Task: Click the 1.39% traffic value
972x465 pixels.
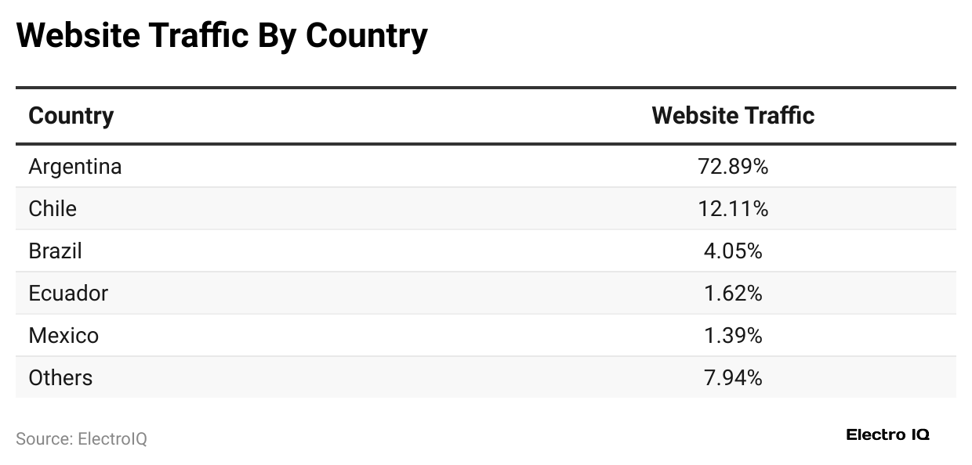Action: (733, 336)
